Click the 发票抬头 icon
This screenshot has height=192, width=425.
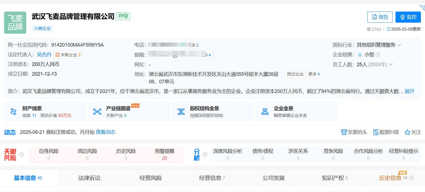tap(344, 132)
